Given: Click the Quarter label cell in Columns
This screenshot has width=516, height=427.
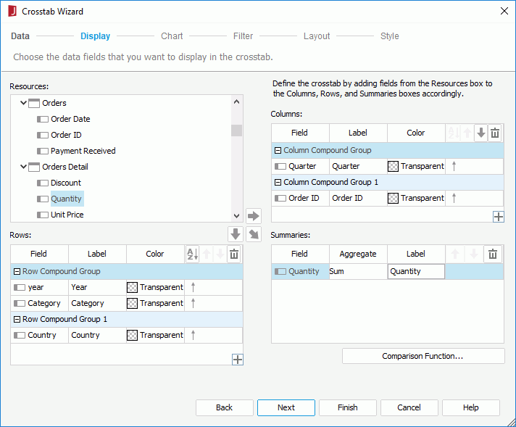Looking at the screenshot, I should (358, 166).
